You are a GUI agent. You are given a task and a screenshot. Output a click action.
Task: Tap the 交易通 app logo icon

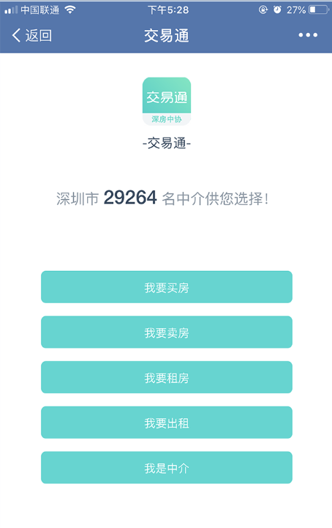(x=167, y=101)
